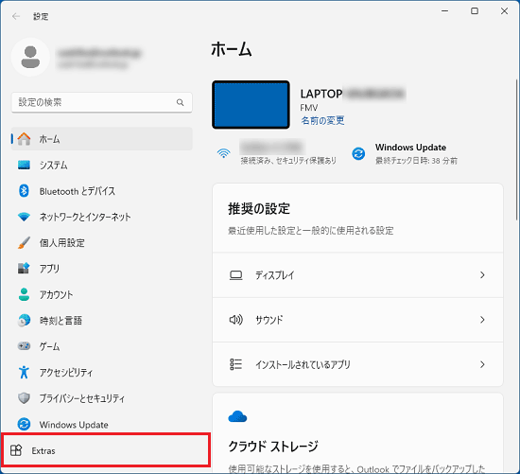Viewport: 520px width, 474px height.
Task: Open 個人用設定 in the sidebar
Action: click(102, 242)
